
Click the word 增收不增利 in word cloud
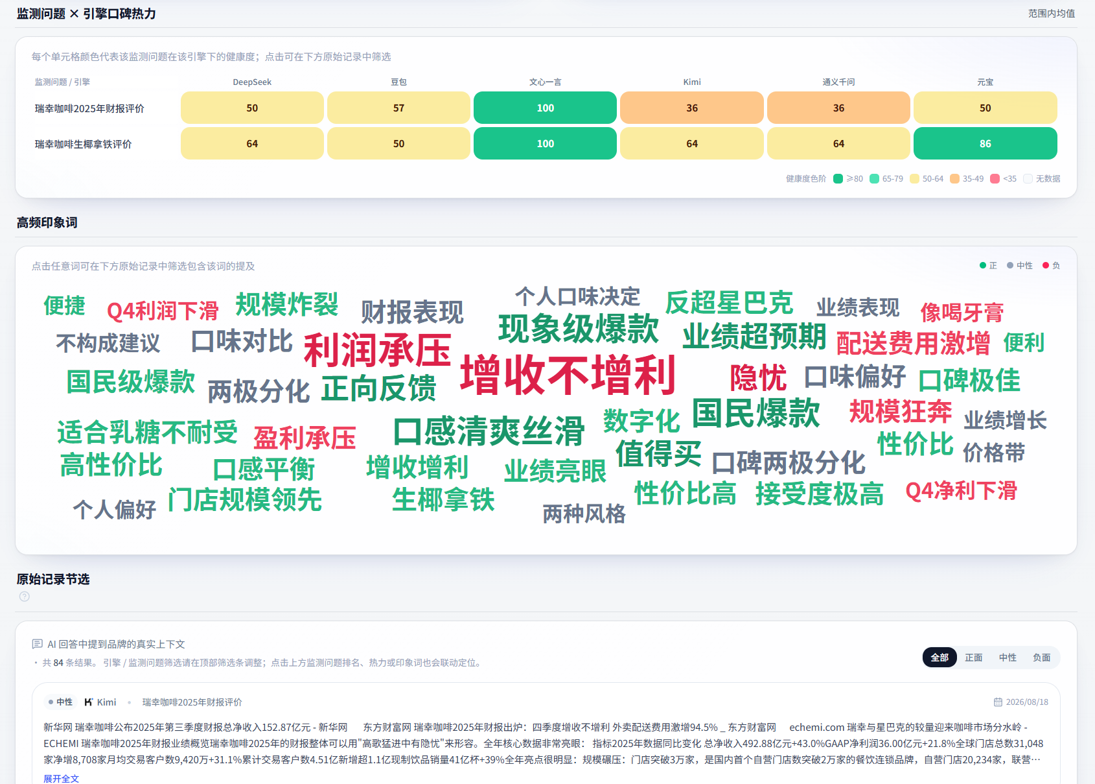[568, 375]
